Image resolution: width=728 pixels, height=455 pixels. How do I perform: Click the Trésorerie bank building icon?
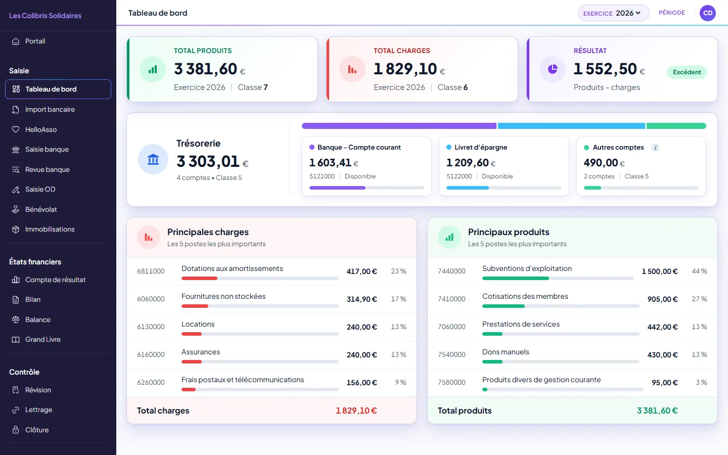[153, 159]
